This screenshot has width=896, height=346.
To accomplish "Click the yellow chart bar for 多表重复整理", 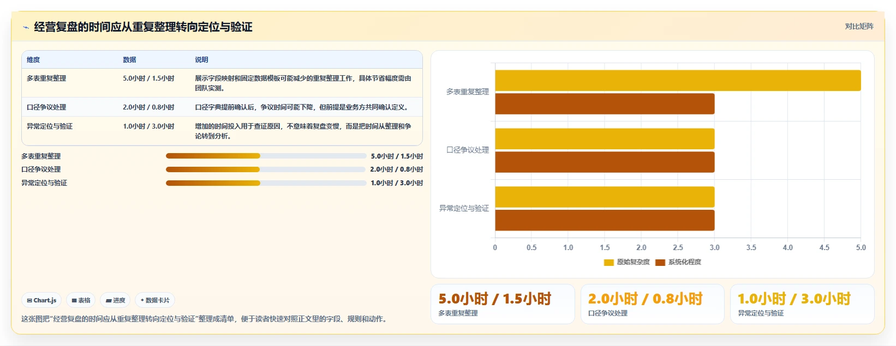I will coord(678,81).
